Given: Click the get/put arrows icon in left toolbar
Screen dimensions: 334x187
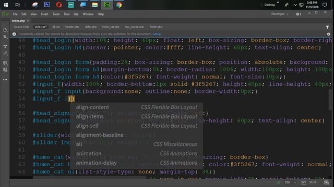Looking at the screenshot, I should [5, 37].
